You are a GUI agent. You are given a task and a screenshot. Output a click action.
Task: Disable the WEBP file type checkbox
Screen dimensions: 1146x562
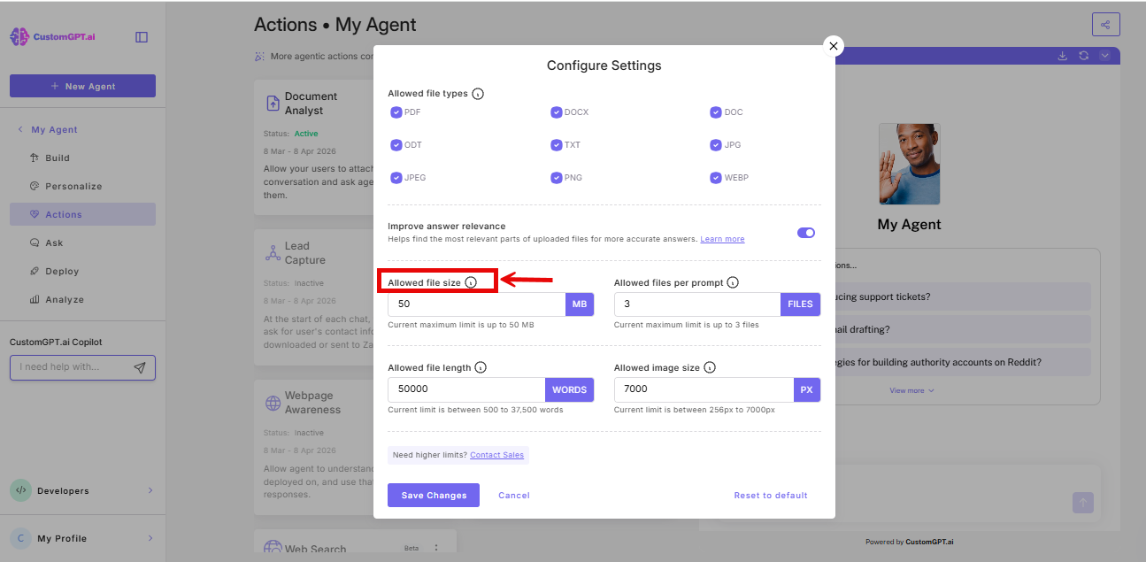716,177
